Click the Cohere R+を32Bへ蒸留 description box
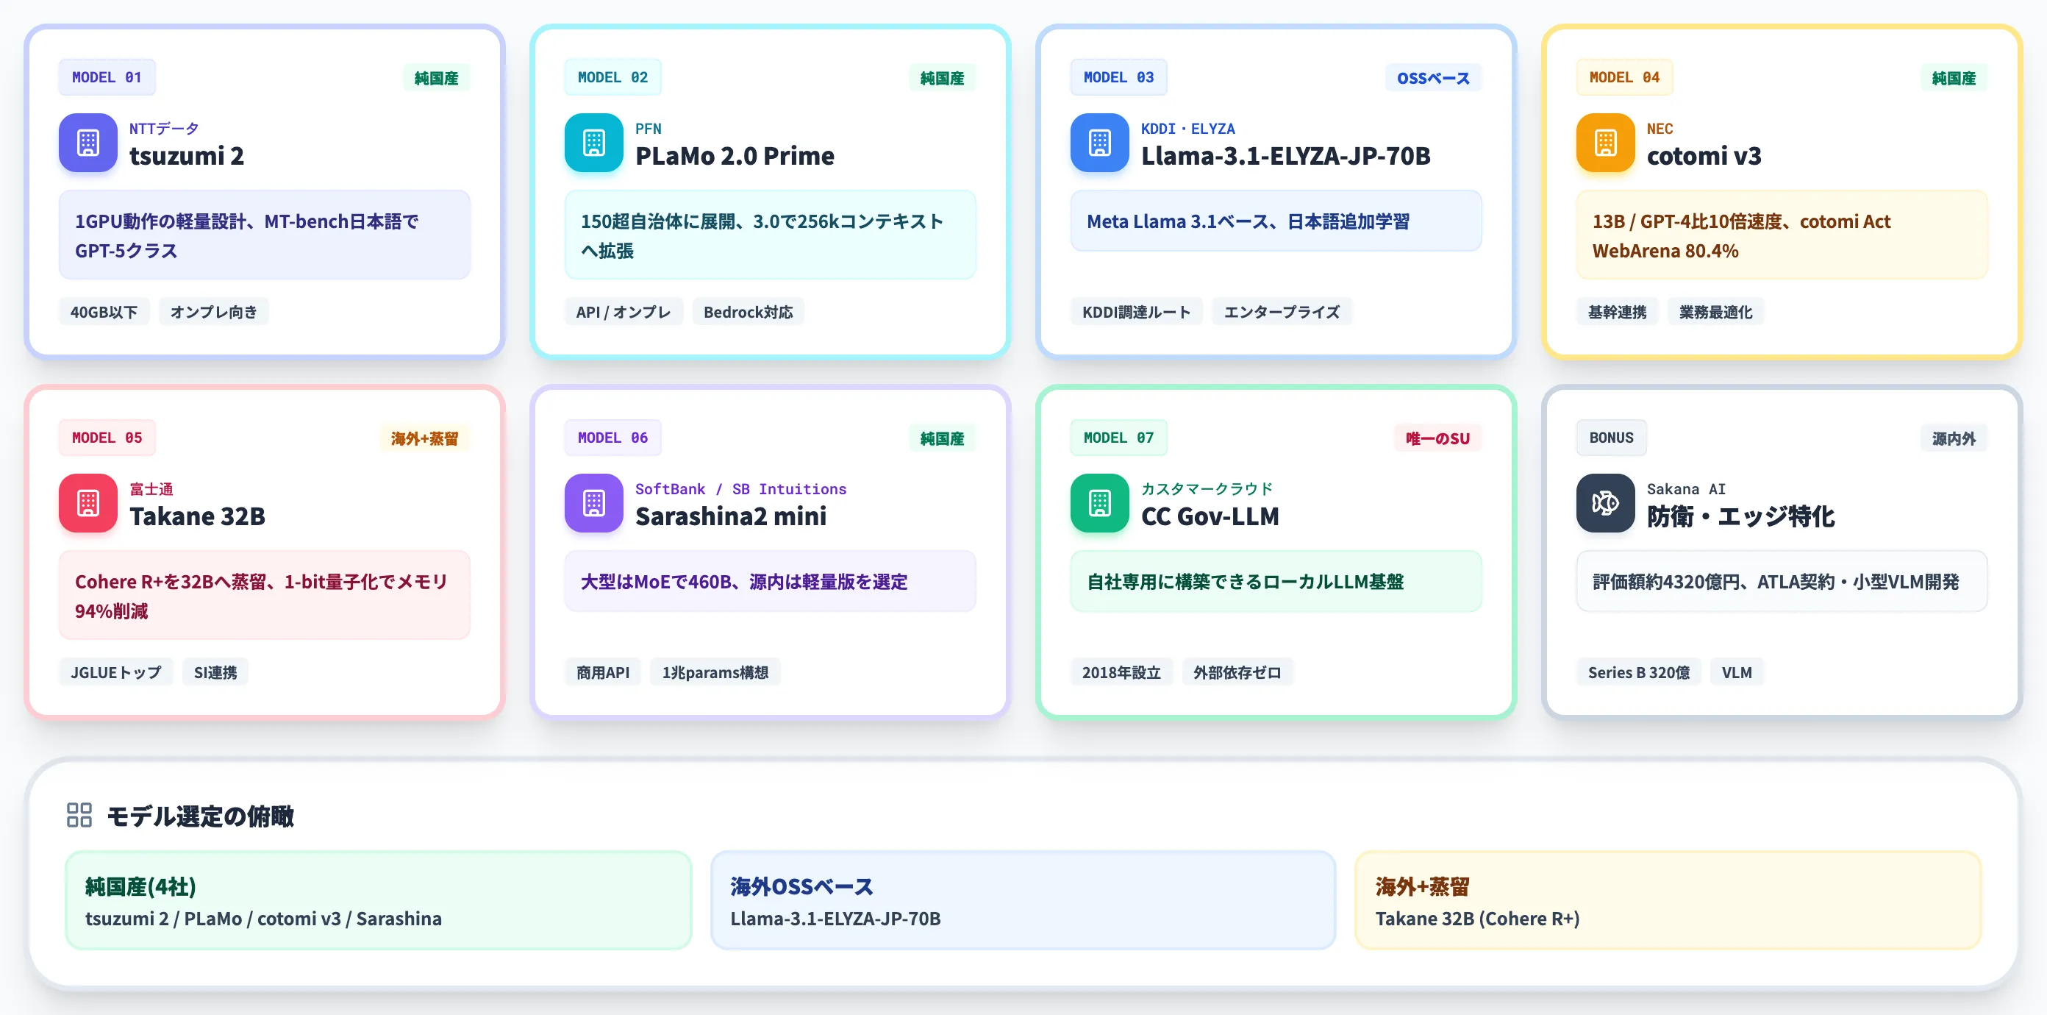The height and width of the screenshot is (1015, 2047). [265, 595]
